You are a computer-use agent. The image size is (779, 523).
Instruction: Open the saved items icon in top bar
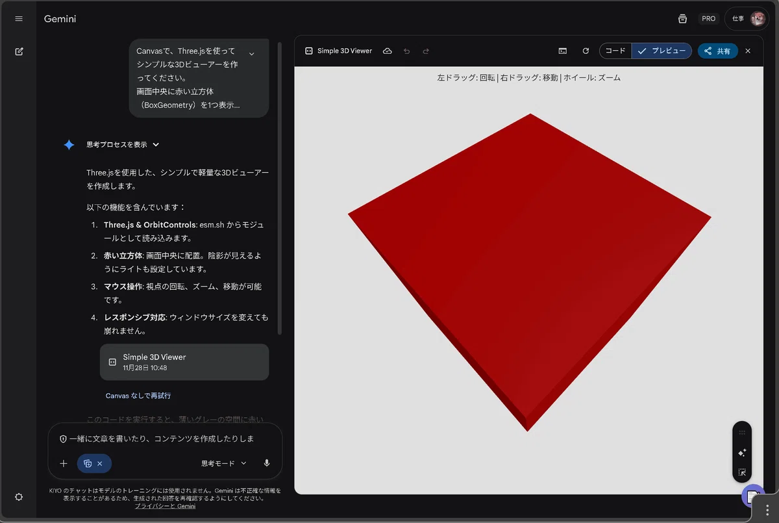pyautogui.click(x=682, y=19)
